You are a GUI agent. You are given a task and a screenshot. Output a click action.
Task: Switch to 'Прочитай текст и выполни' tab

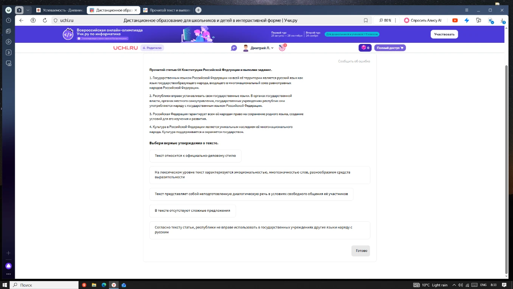pyautogui.click(x=167, y=10)
